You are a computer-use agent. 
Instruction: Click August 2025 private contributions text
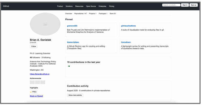point(88,90)
